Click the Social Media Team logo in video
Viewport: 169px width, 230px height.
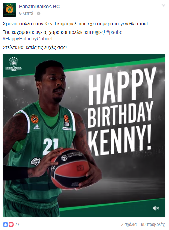(13, 64)
